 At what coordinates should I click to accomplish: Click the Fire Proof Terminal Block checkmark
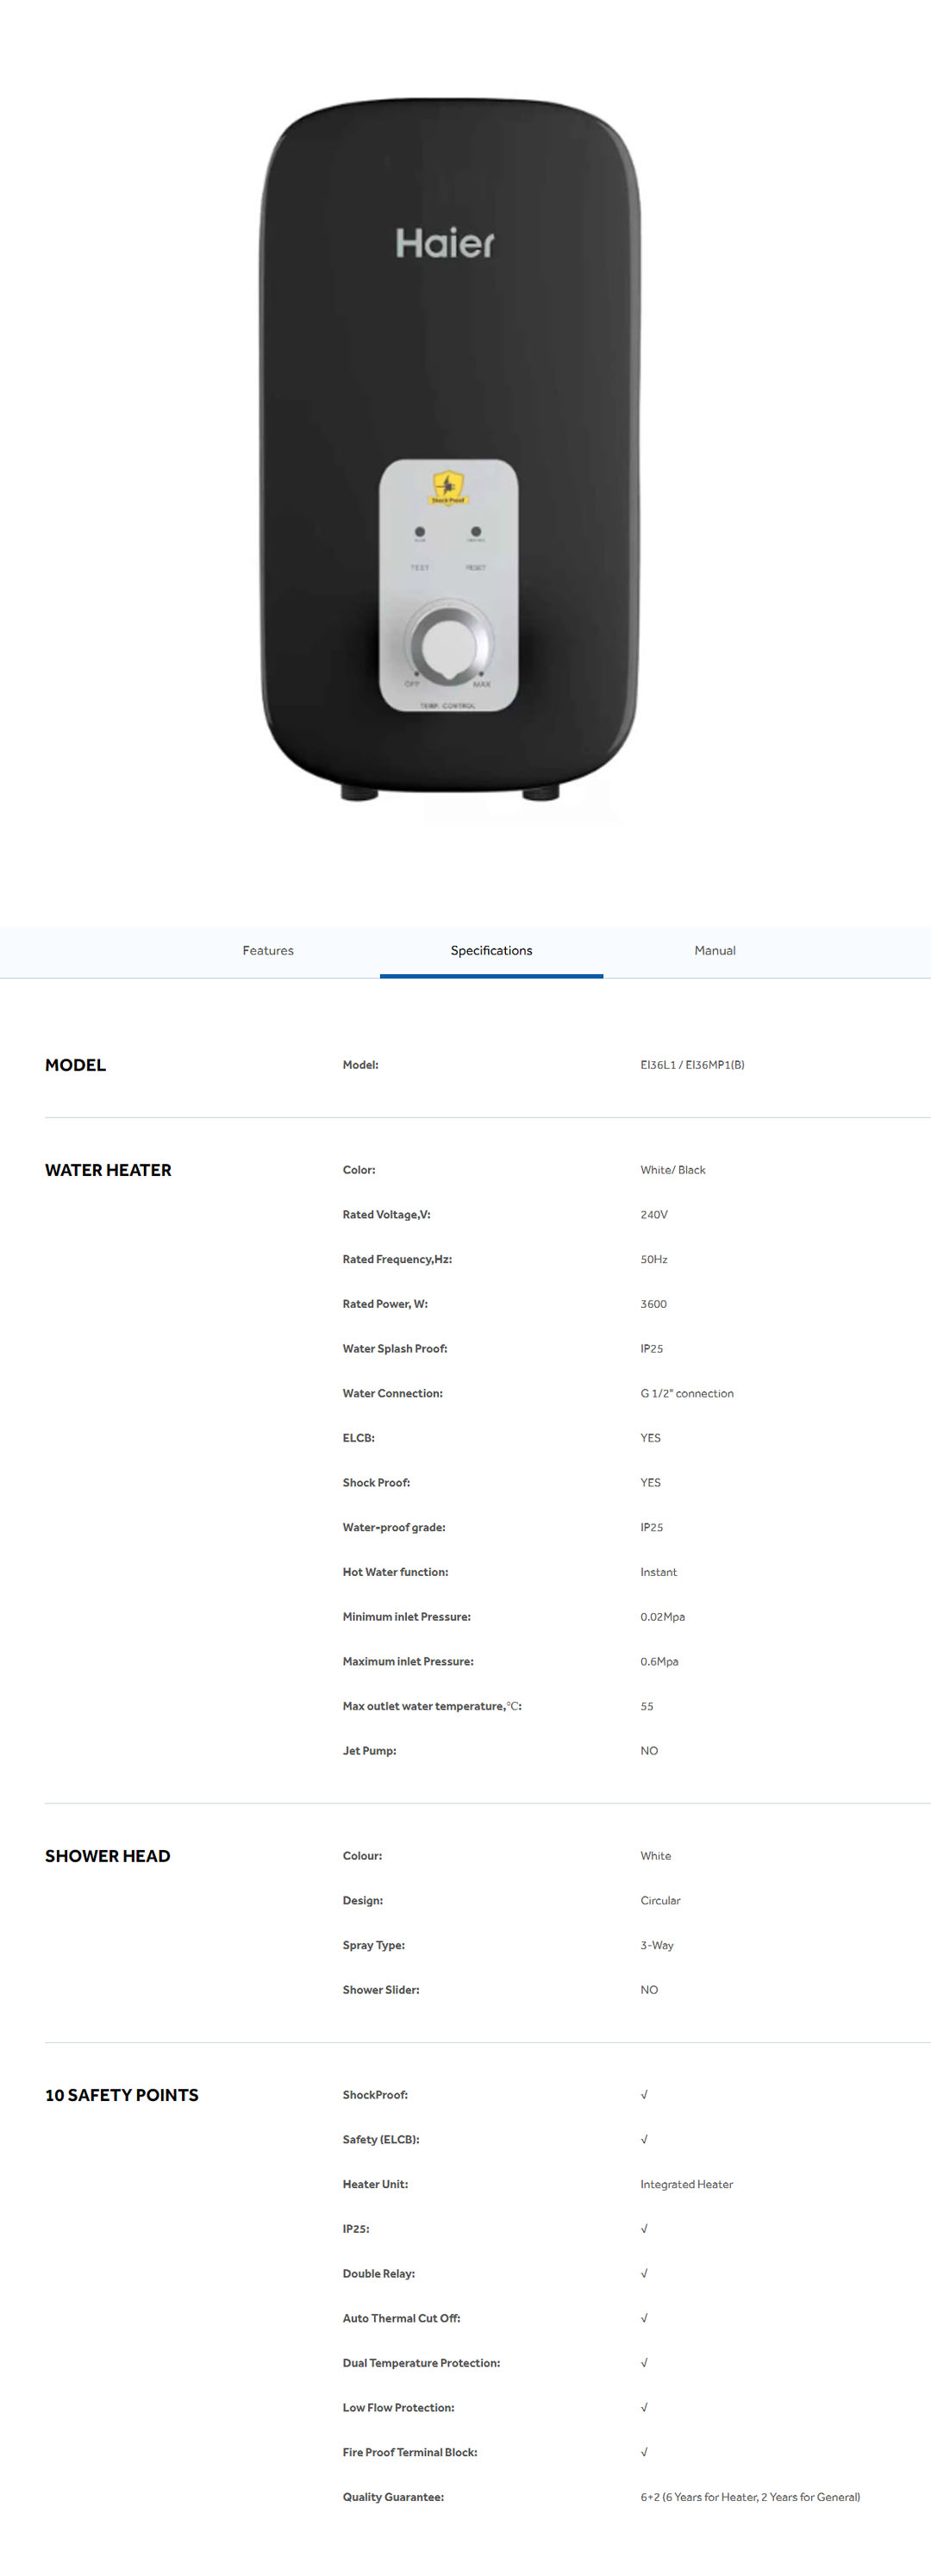point(644,2451)
